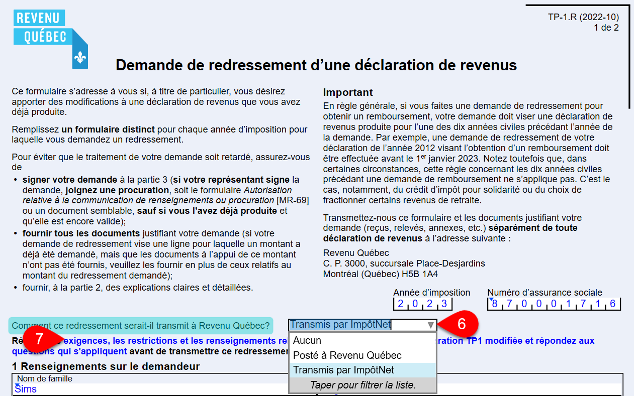Image resolution: width=634 pixels, height=396 pixels.
Task: Click the fleur-de-lis emblem beside the logo
Action: tap(80, 57)
